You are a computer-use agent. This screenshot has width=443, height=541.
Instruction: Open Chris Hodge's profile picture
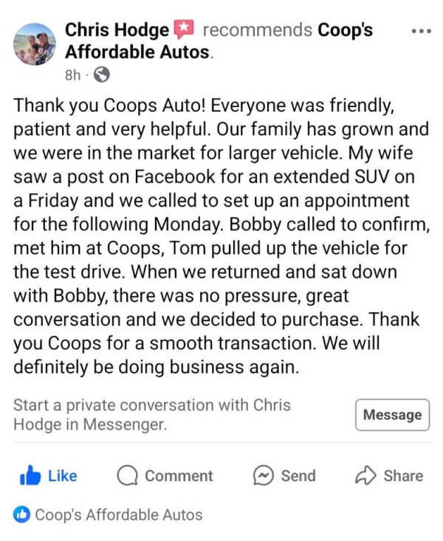35,44
